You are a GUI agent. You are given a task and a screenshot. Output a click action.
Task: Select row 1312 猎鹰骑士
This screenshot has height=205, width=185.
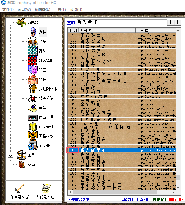[x=122, y=89]
